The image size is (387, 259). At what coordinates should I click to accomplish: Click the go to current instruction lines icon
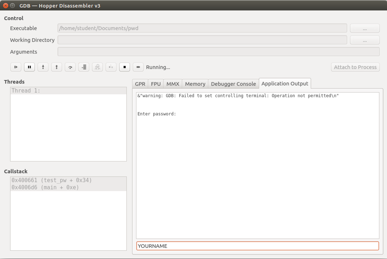pyautogui.click(x=84, y=67)
